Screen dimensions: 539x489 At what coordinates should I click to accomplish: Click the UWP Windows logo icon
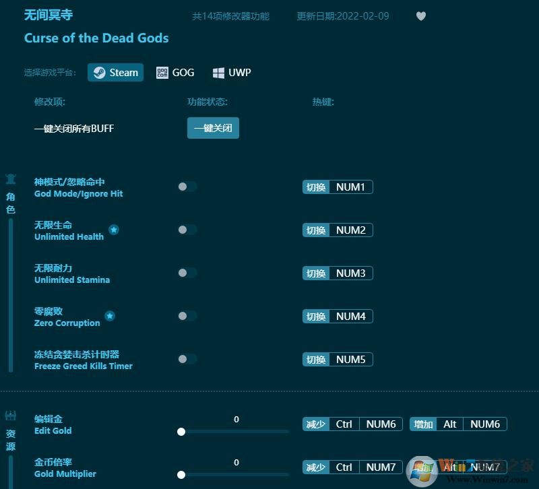(x=217, y=72)
